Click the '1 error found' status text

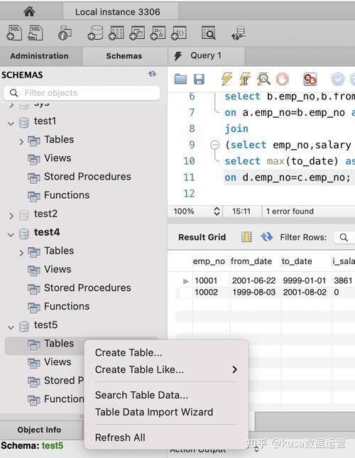tap(290, 211)
